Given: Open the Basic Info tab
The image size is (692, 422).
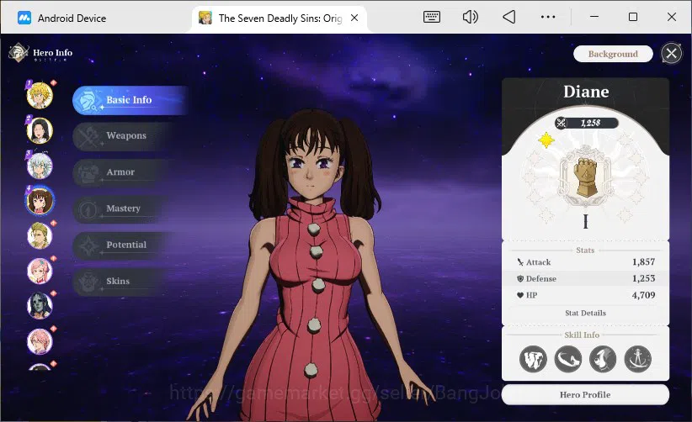Looking at the screenshot, I should (130, 100).
